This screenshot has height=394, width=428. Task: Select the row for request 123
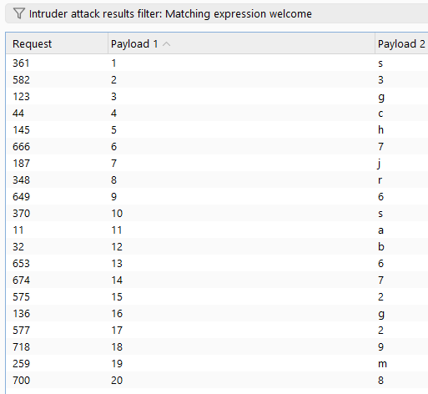(x=217, y=97)
